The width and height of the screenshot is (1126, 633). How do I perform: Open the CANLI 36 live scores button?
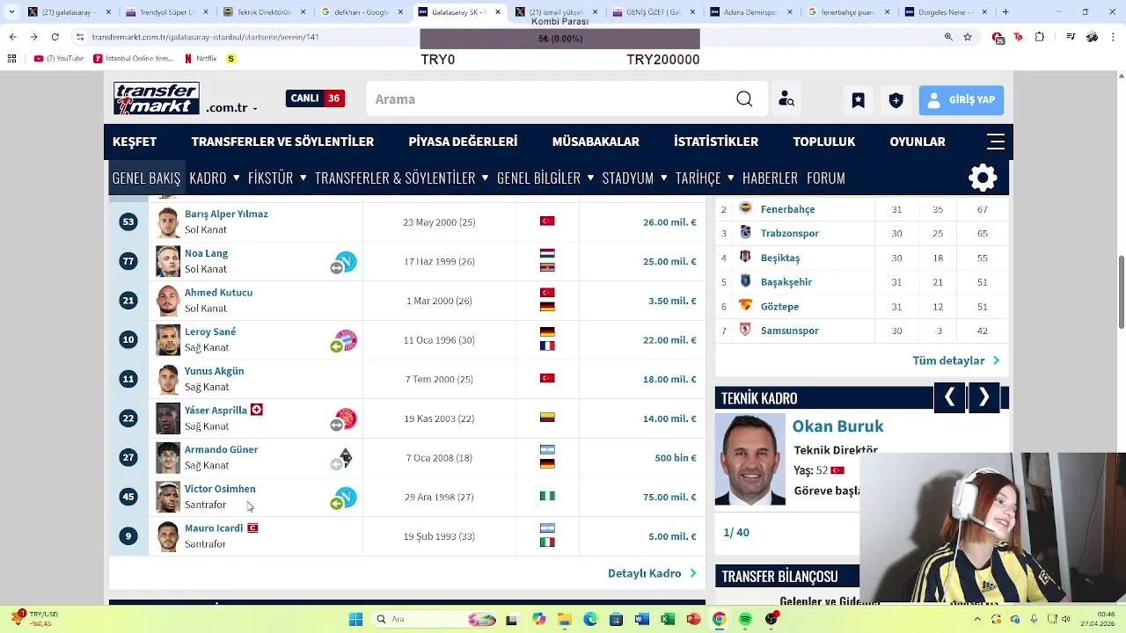coord(315,98)
